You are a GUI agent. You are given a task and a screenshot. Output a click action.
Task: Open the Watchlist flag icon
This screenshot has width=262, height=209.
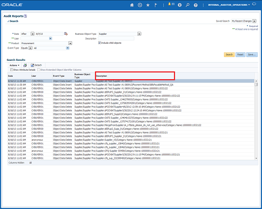(156, 5)
